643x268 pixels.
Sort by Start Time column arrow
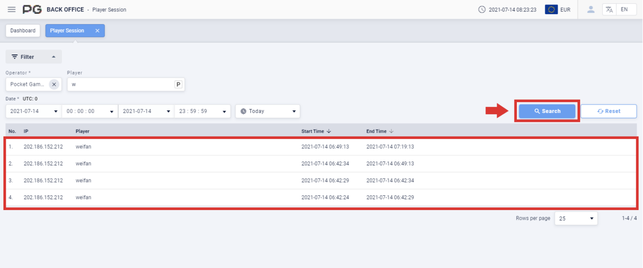click(x=329, y=132)
